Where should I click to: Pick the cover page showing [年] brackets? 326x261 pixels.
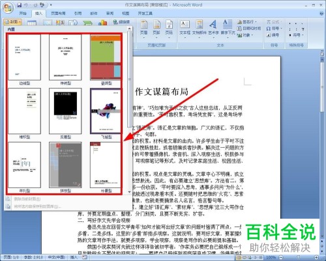pos(24,165)
